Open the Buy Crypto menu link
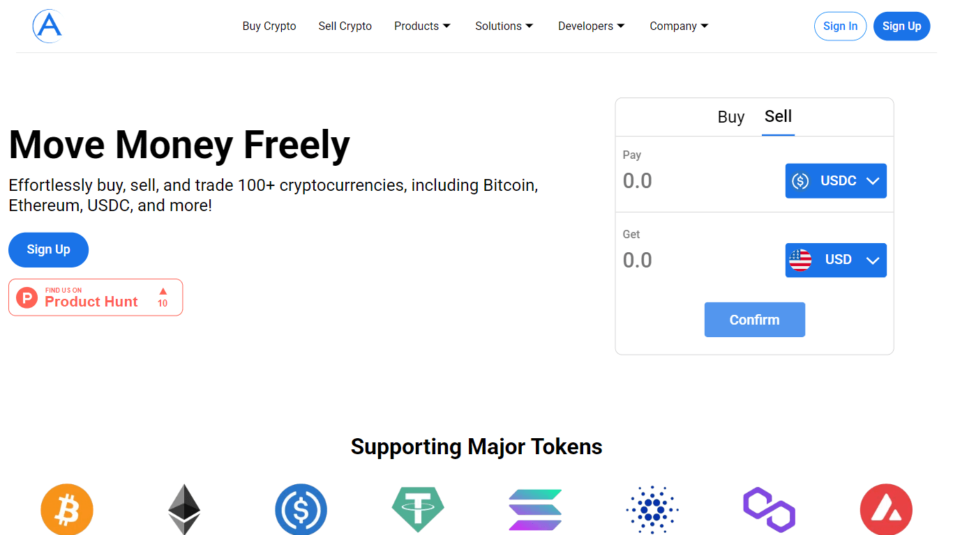The image size is (953, 535). (269, 26)
